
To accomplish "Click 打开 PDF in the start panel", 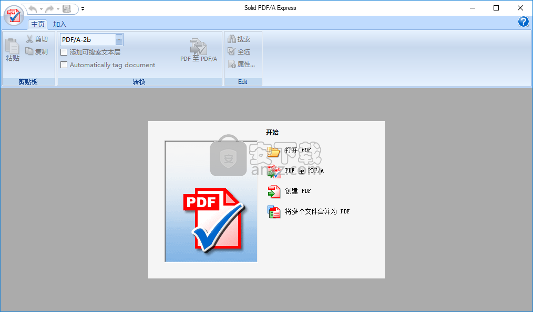I will click(298, 150).
